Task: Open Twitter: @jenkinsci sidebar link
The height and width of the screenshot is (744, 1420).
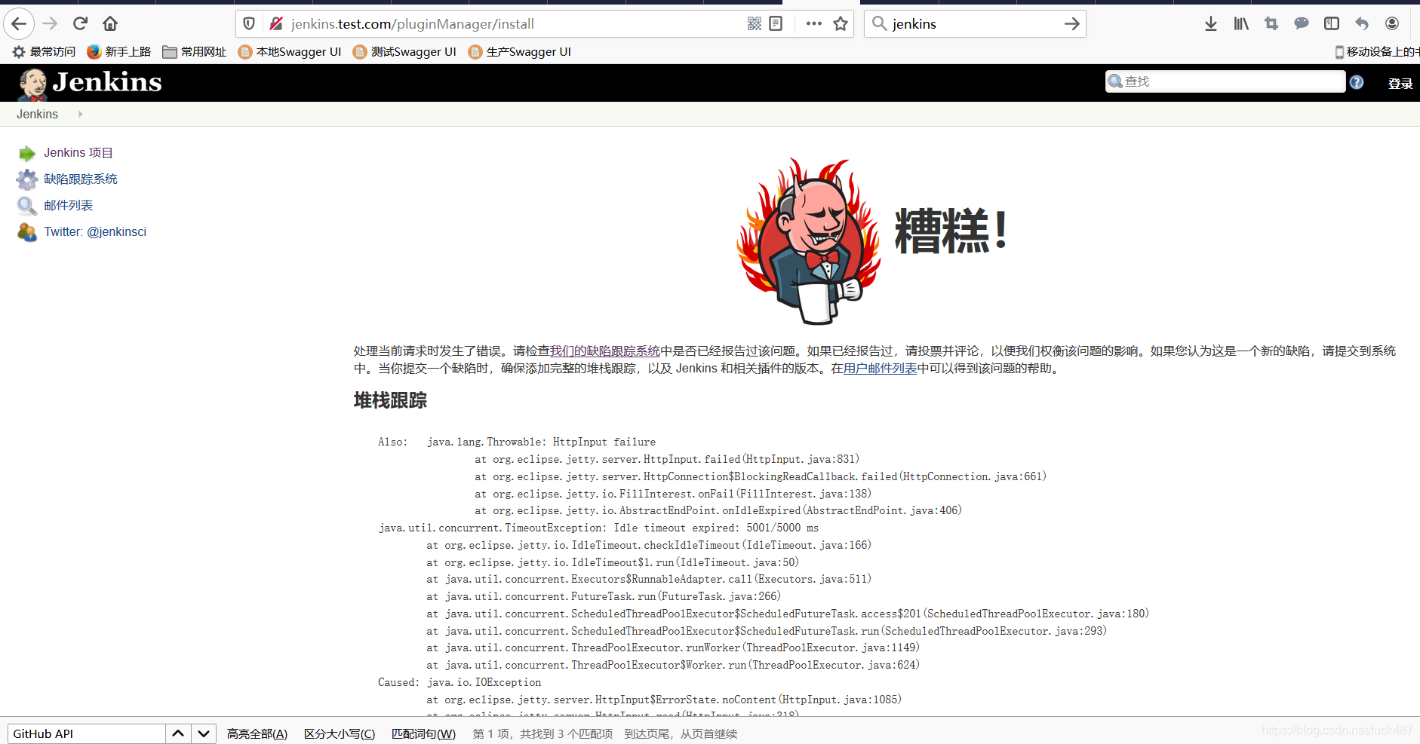Action: point(95,232)
